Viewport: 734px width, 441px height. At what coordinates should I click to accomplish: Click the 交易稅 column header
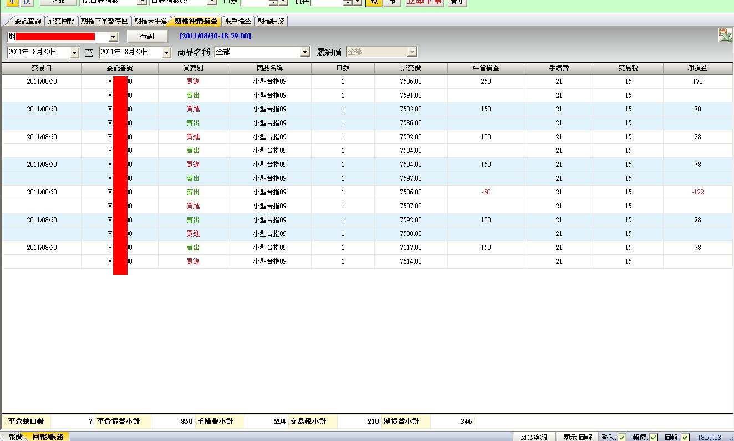(628, 68)
